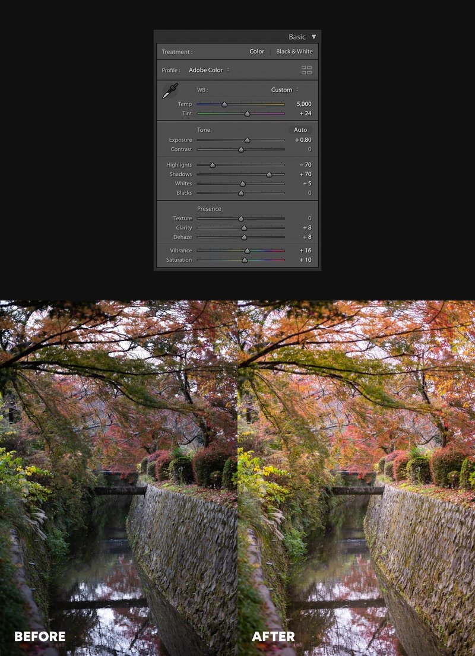Open the WB Custom dropdown

point(283,90)
